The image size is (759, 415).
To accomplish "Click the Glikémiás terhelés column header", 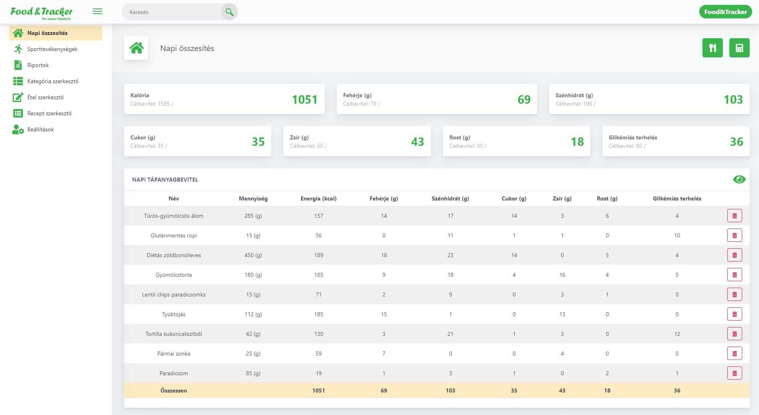I will [x=677, y=198].
